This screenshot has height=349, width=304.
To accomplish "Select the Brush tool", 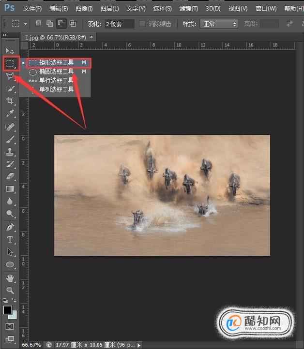I will click(x=10, y=140).
